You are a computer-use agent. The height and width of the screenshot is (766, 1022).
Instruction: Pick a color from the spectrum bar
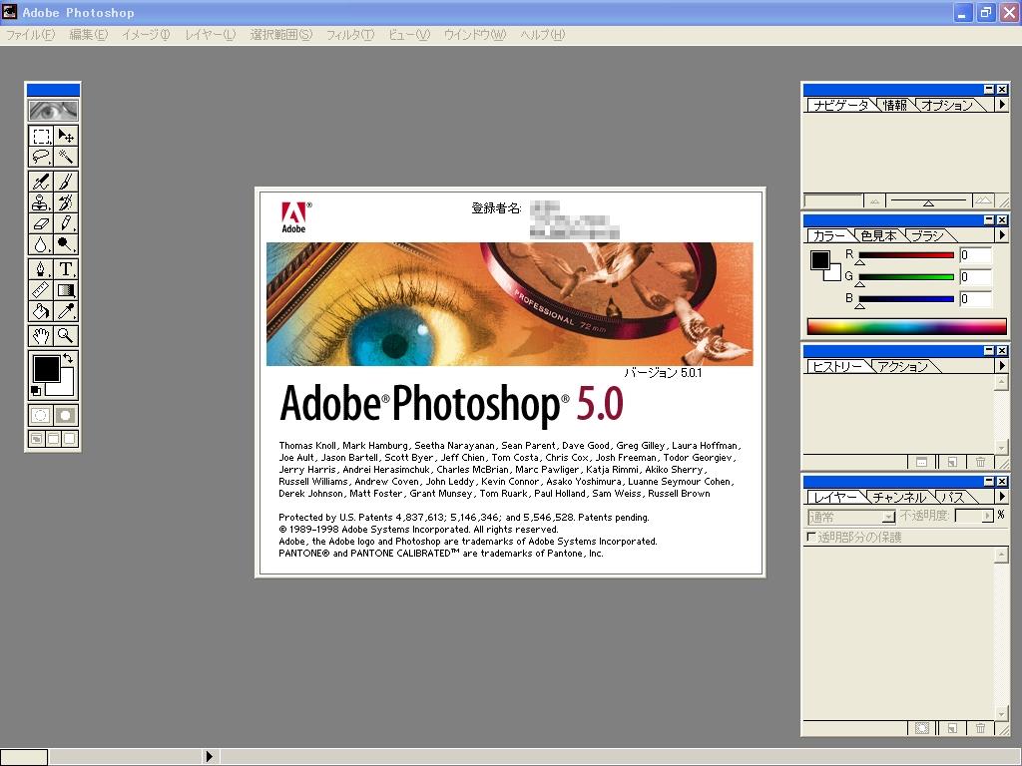906,326
